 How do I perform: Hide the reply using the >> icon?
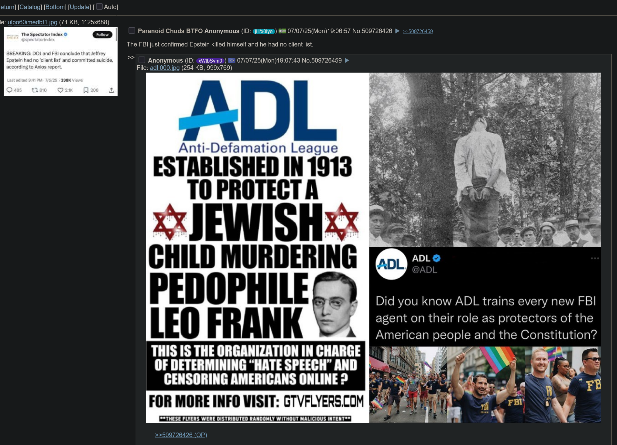click(x=131, y=57)
